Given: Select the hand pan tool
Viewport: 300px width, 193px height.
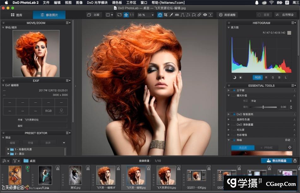Looking at the screenshot, I should [160, 15].
